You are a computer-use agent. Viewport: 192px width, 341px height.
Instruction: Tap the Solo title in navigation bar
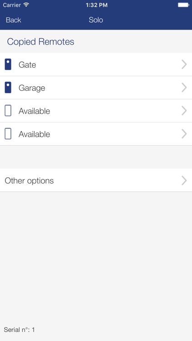coord(96,20)
